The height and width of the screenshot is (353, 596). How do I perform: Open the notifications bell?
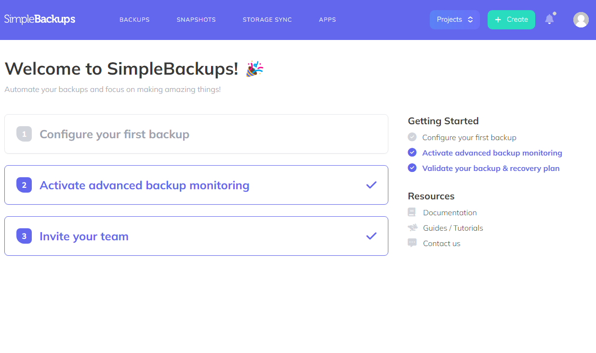pos(549,19)
